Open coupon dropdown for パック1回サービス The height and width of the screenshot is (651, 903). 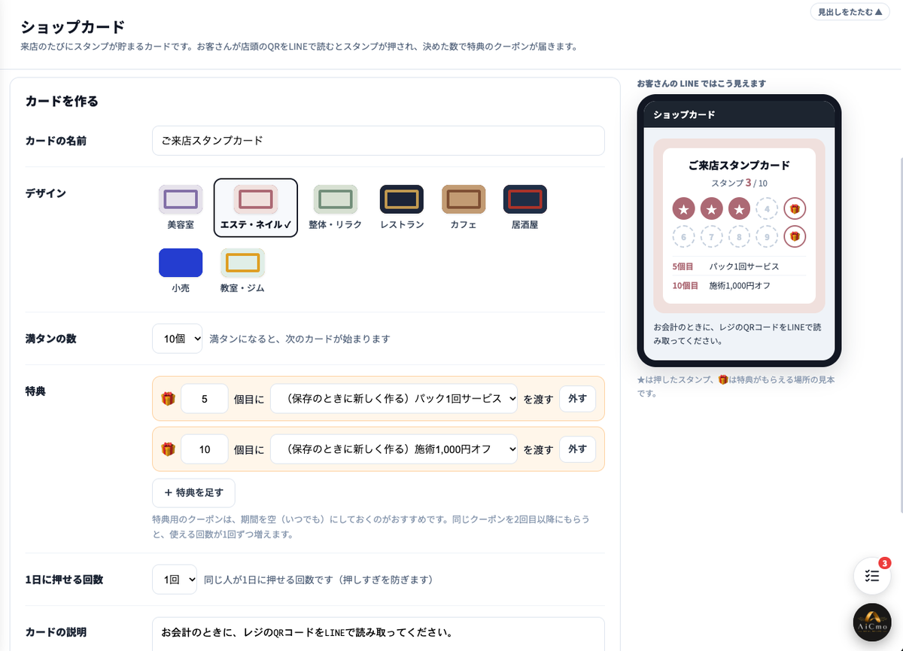[394, 399]
